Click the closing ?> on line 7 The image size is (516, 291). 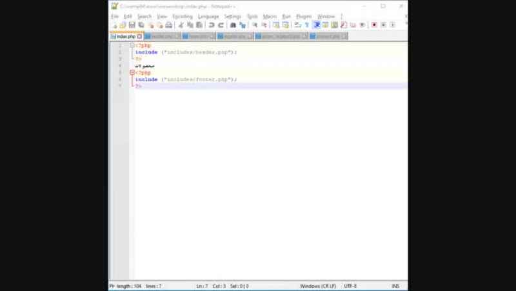click(139, 86)
